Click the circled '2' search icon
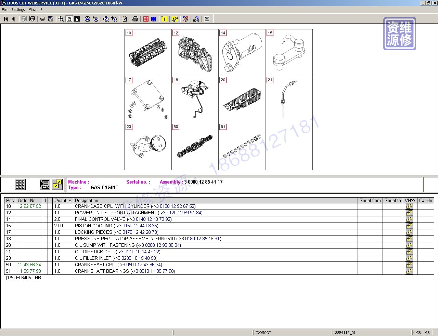 pyautogui.click(x=106, y=19)
